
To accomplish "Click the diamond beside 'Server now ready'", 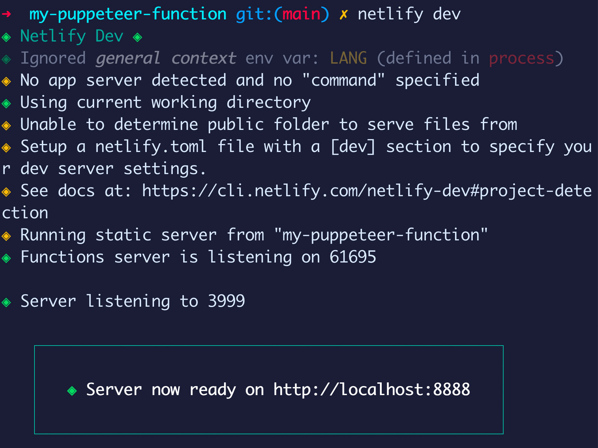I will click(x=72, y=390).
